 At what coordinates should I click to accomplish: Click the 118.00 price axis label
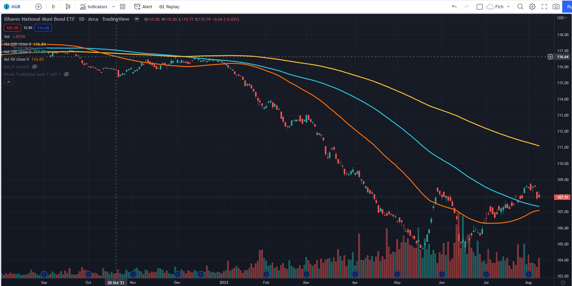tap(563, 35)
